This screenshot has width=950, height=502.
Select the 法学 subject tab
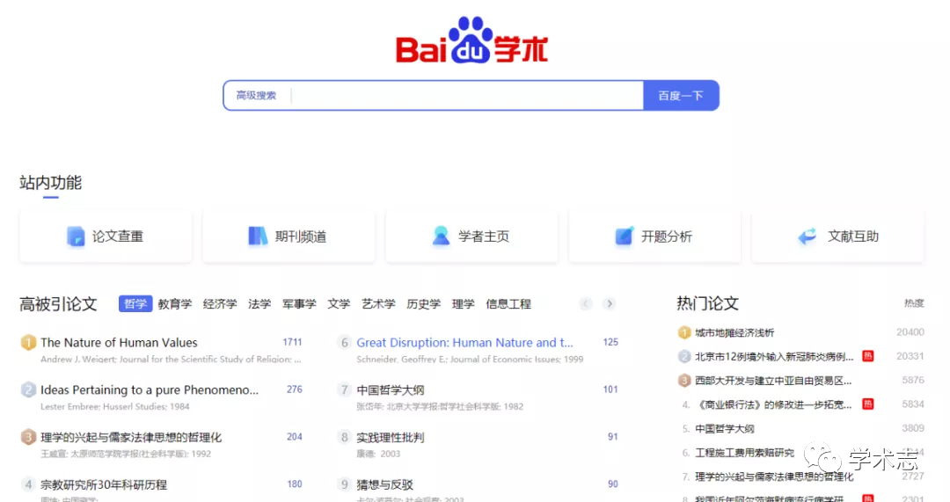point(259,304)
